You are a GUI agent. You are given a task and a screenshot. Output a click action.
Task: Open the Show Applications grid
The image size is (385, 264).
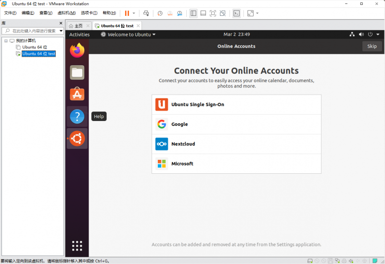point(77,245)
